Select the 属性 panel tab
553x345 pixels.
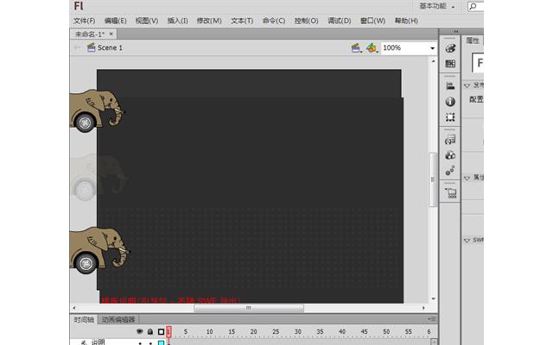coord(473,41)
